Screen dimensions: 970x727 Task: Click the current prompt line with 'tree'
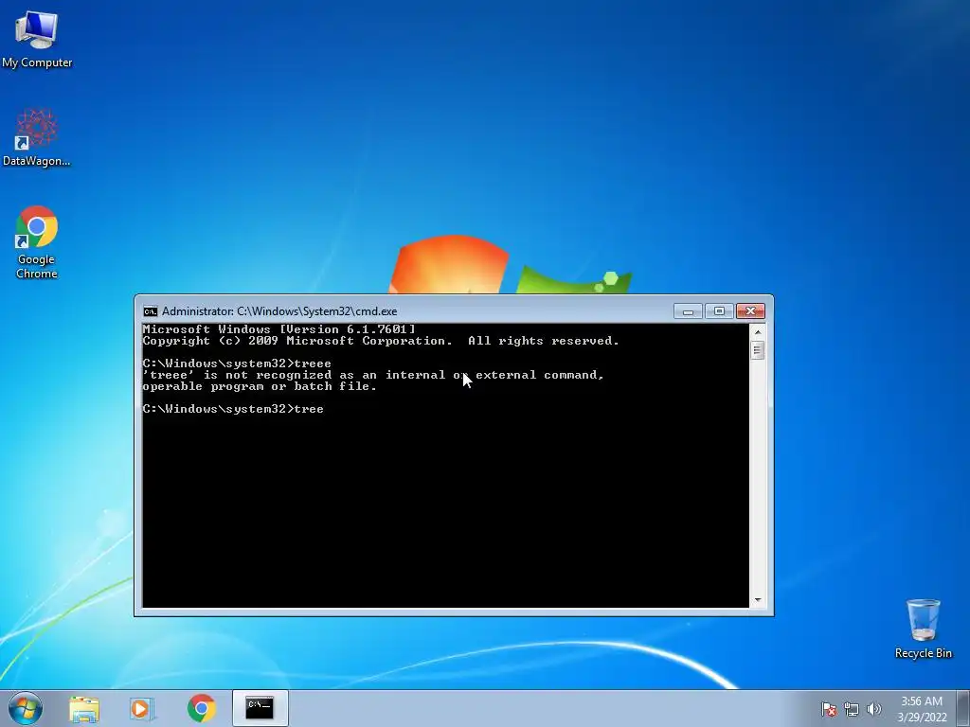[x=233, y=409]
